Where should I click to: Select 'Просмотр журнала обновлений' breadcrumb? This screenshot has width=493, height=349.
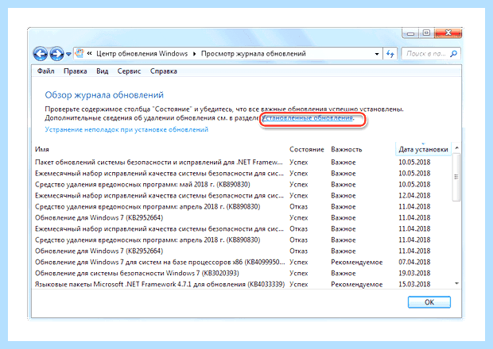[254, 54]
